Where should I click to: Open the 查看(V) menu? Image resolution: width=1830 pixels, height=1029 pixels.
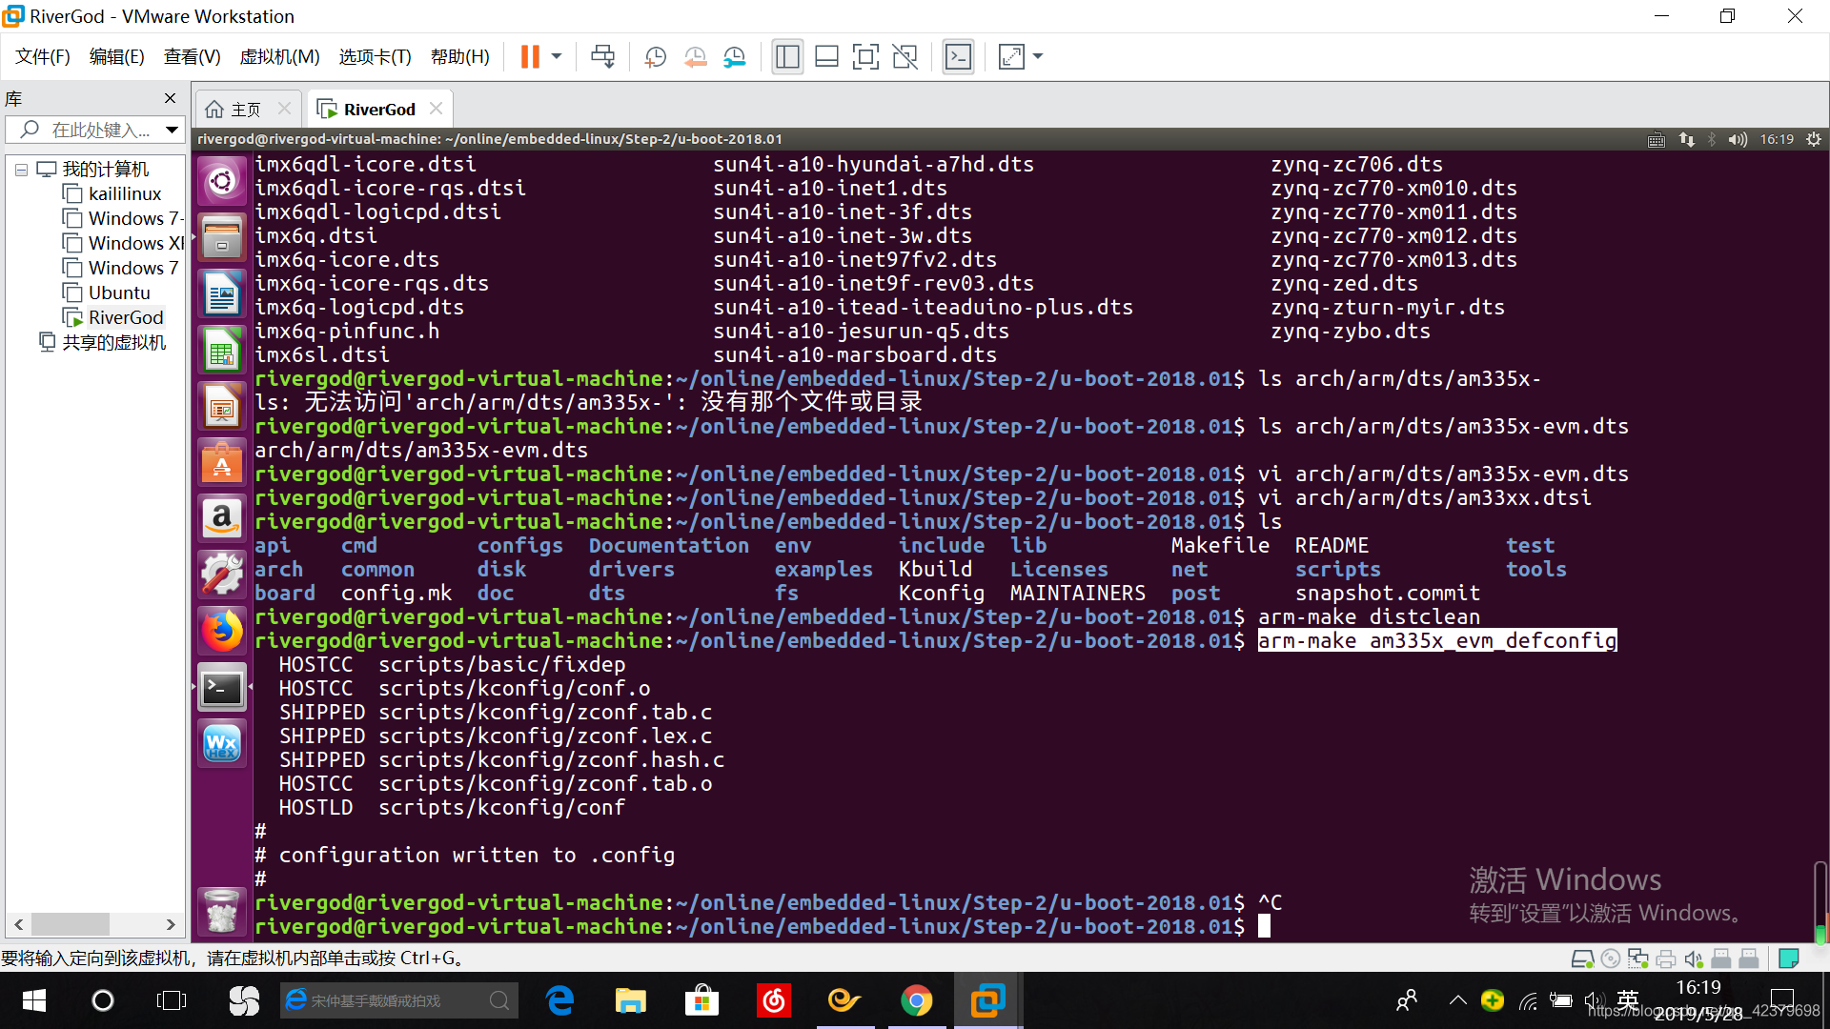192,57
